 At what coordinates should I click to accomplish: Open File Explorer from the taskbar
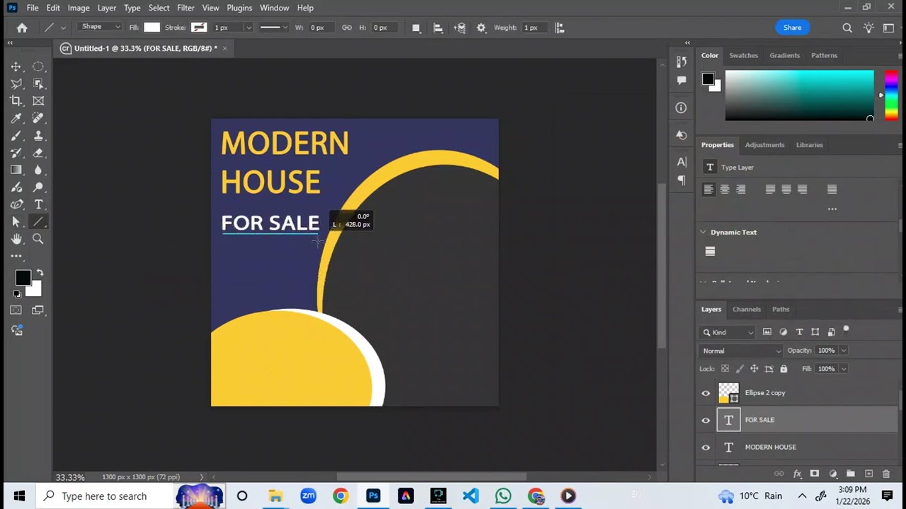275,496
